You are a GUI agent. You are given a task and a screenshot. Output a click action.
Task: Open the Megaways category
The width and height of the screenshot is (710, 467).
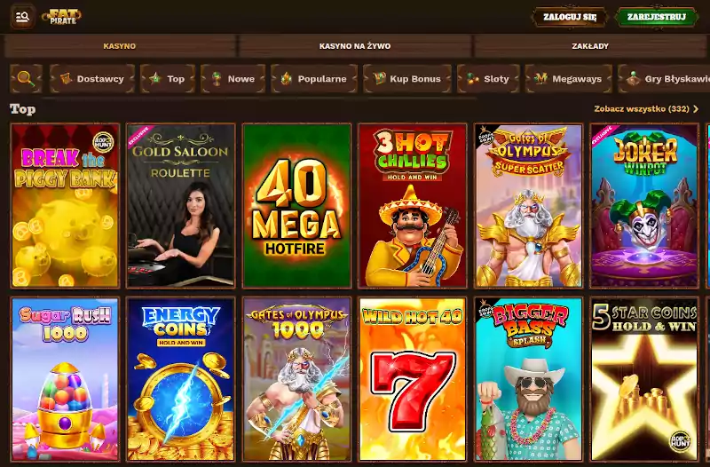[568, 79]
